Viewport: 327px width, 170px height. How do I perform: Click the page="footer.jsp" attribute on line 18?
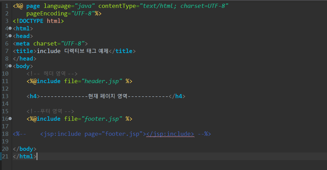(x=113, y=134)
